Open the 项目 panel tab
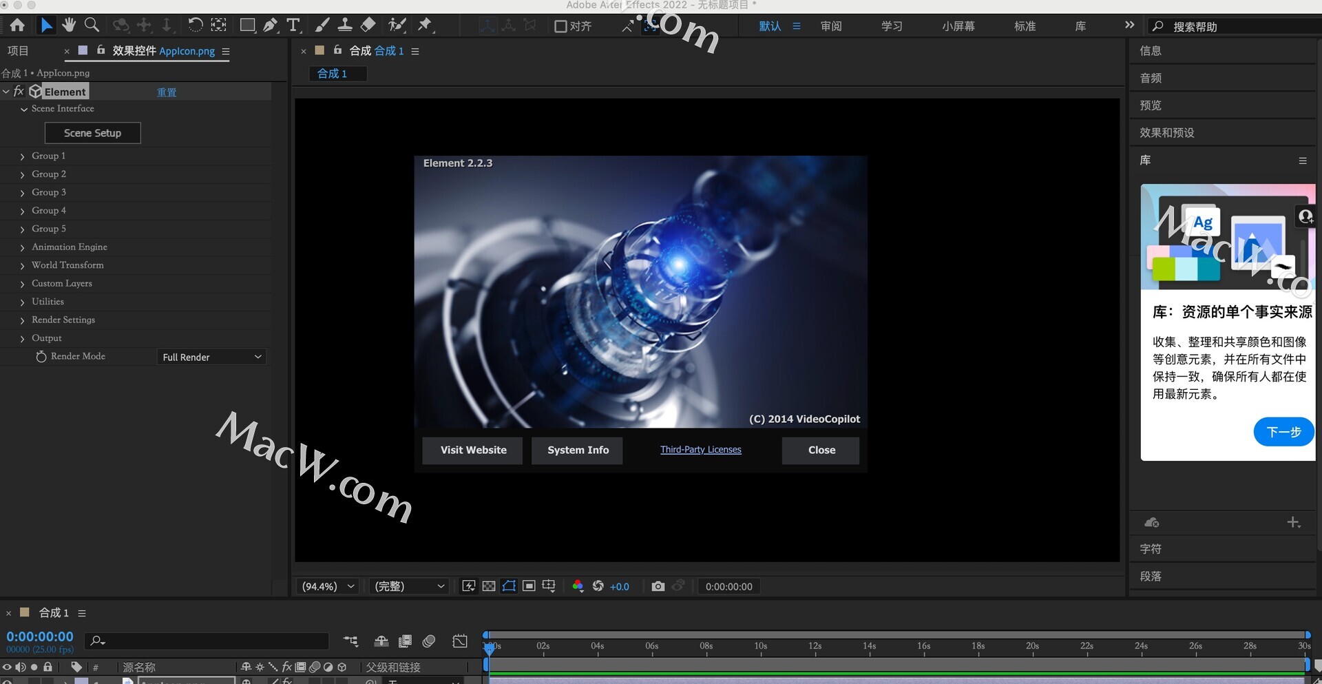This screenshot has height=684, width=1322. pos(18,50)
